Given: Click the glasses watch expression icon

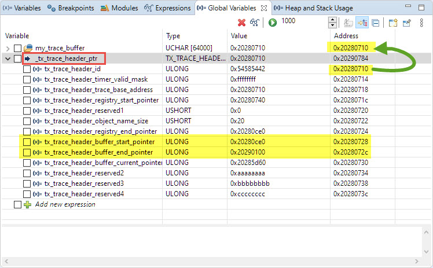Looking at the screenshot, I should point(254,23).
